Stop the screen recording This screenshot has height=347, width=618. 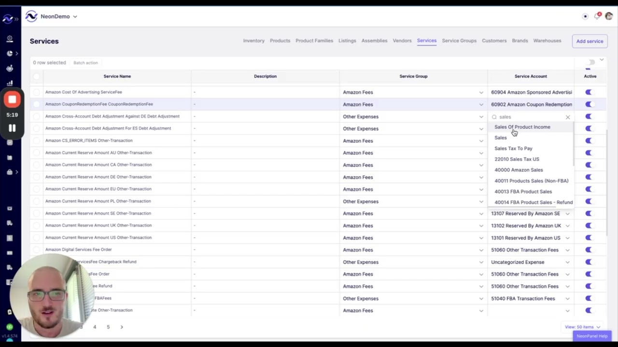12,100
